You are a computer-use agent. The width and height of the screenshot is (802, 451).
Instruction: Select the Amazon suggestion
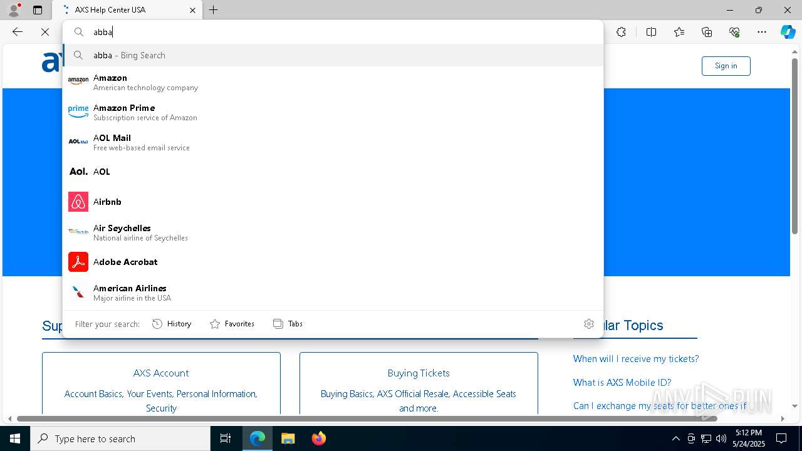[333, 81]
